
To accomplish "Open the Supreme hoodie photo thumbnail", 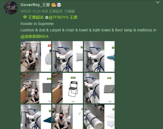I will (36, 56).
